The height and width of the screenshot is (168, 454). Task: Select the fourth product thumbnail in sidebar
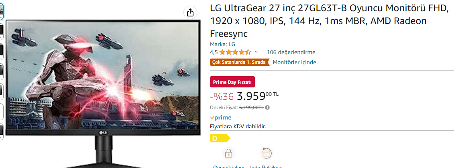[x=2, y=71]
